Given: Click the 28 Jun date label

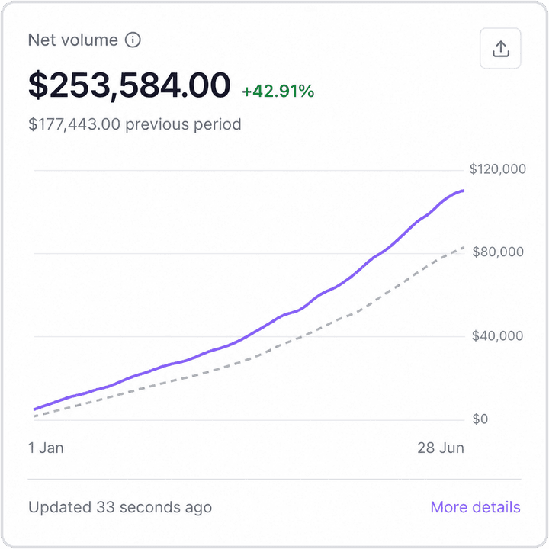Looking at the screenshot, I should (441, 448).
